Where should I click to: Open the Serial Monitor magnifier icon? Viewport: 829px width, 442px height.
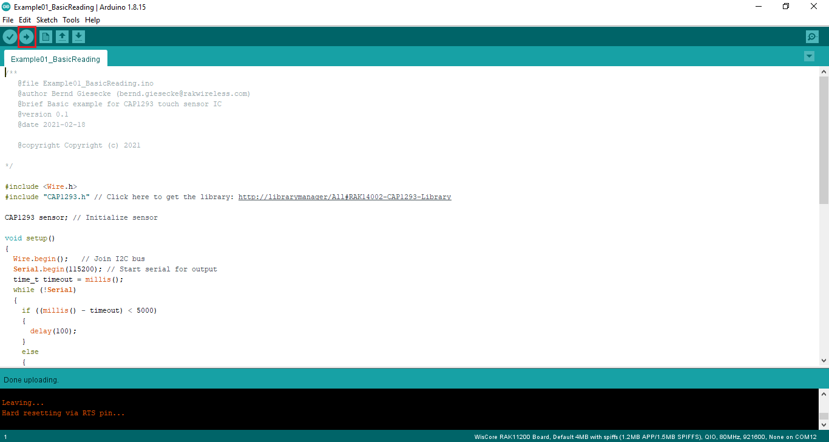[x=812, y=37]
